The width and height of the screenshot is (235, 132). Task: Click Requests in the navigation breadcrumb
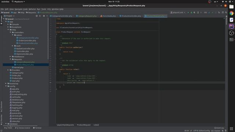[x=31, y=12]
